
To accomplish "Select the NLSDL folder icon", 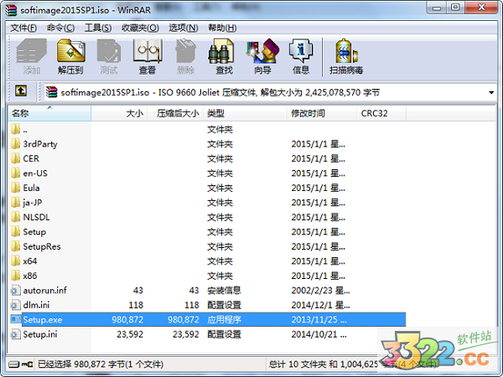I will (15, 217).
